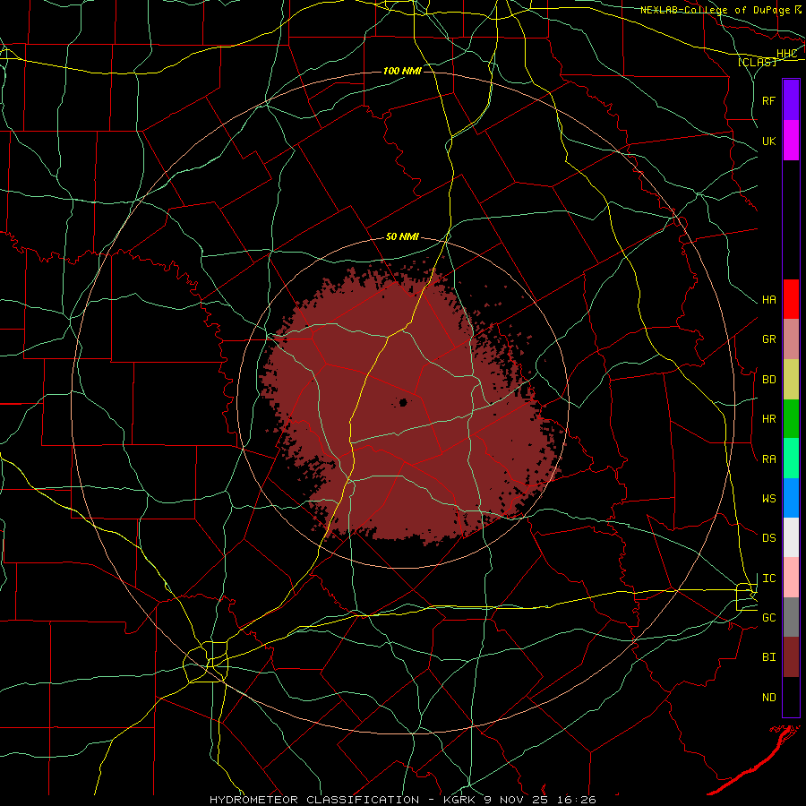The image size is (806, 806).
Task: Click the RF purple legend swatch
Action: [791, 100]
